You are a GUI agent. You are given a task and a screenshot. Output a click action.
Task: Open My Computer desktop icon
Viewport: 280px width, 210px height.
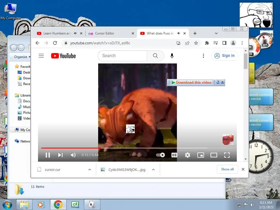[x=11, y=11]
